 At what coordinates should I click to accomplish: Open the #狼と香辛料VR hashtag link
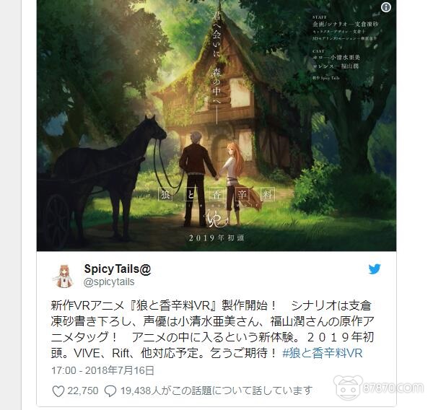[323, 353]
